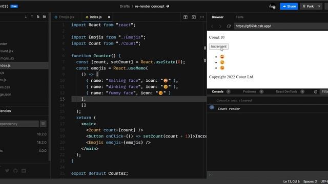This screenshot has height=184, width=328.
Task: Click 'Spaces: 2' in the status bar
Action: pos(310,181)
